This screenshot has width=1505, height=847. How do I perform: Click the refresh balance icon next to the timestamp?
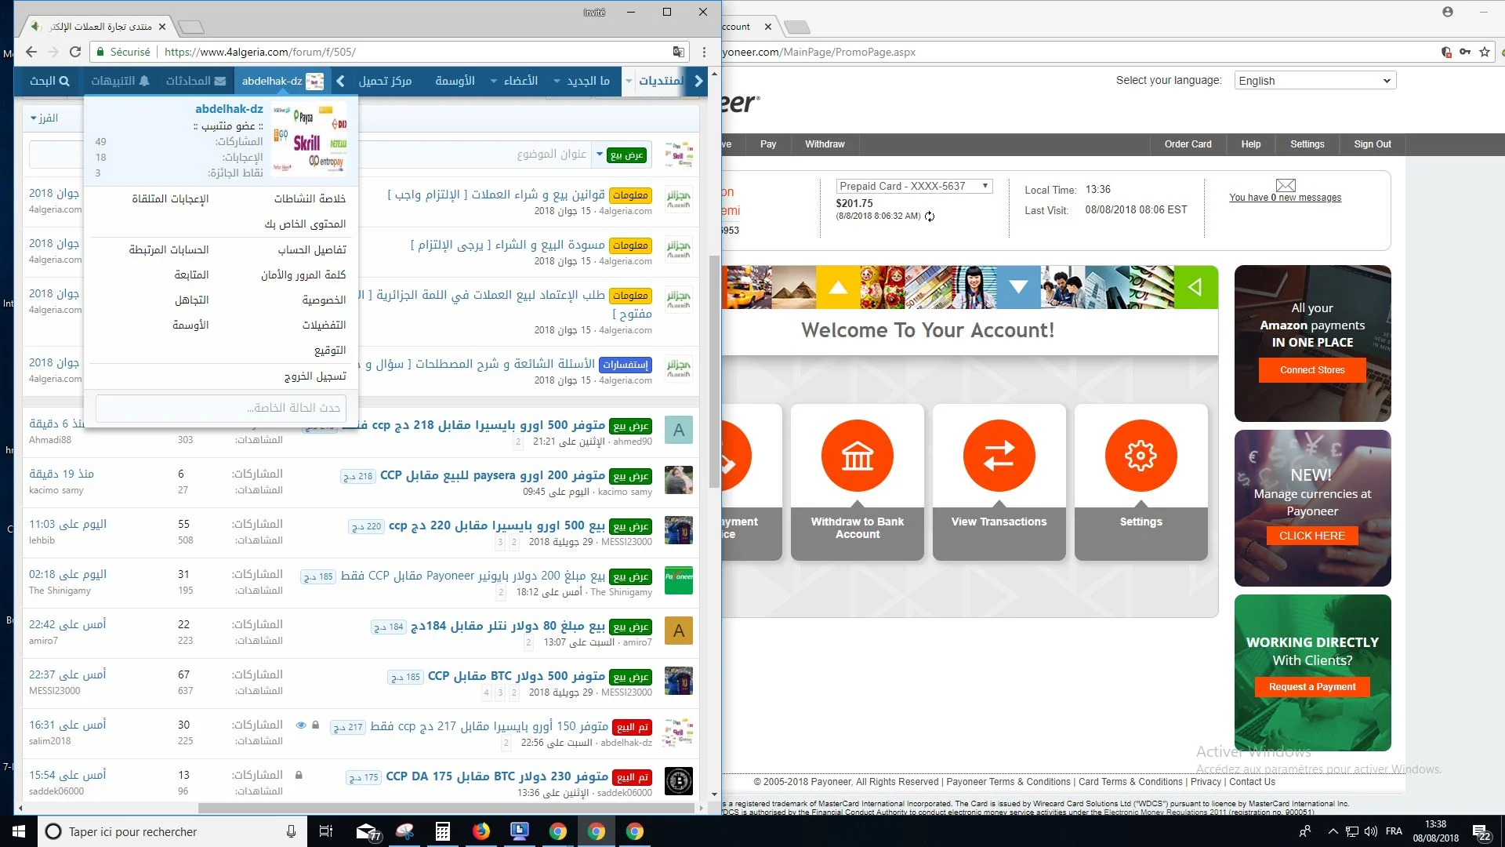pyautogui.click(x=930, y=216)
